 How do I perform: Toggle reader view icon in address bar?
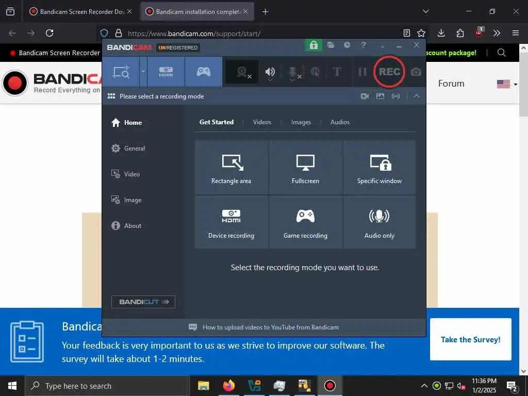[407, 33]
